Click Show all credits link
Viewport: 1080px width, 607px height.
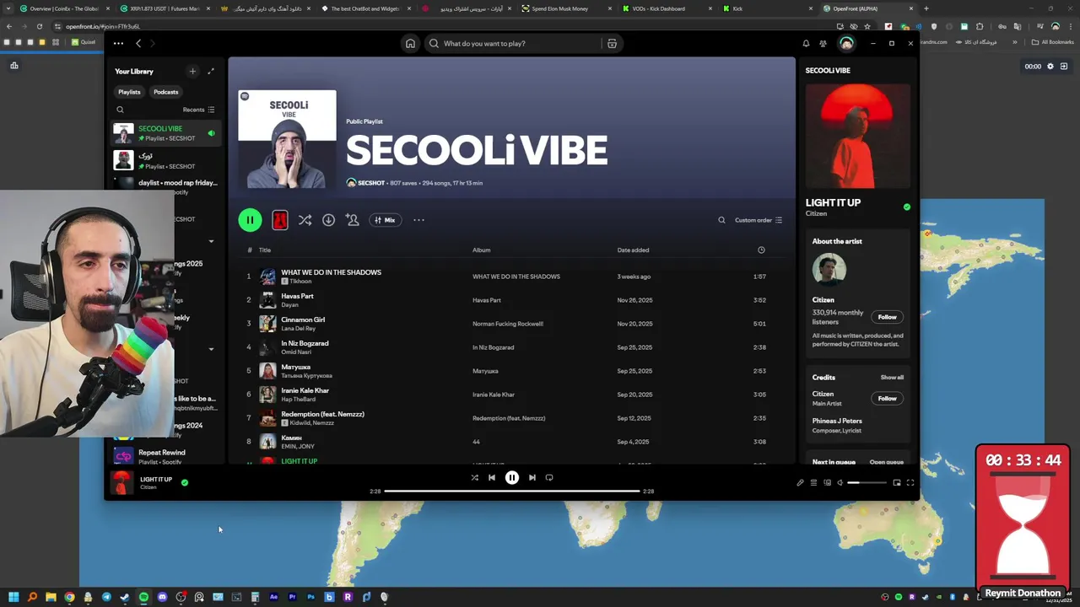click(892, 378)
